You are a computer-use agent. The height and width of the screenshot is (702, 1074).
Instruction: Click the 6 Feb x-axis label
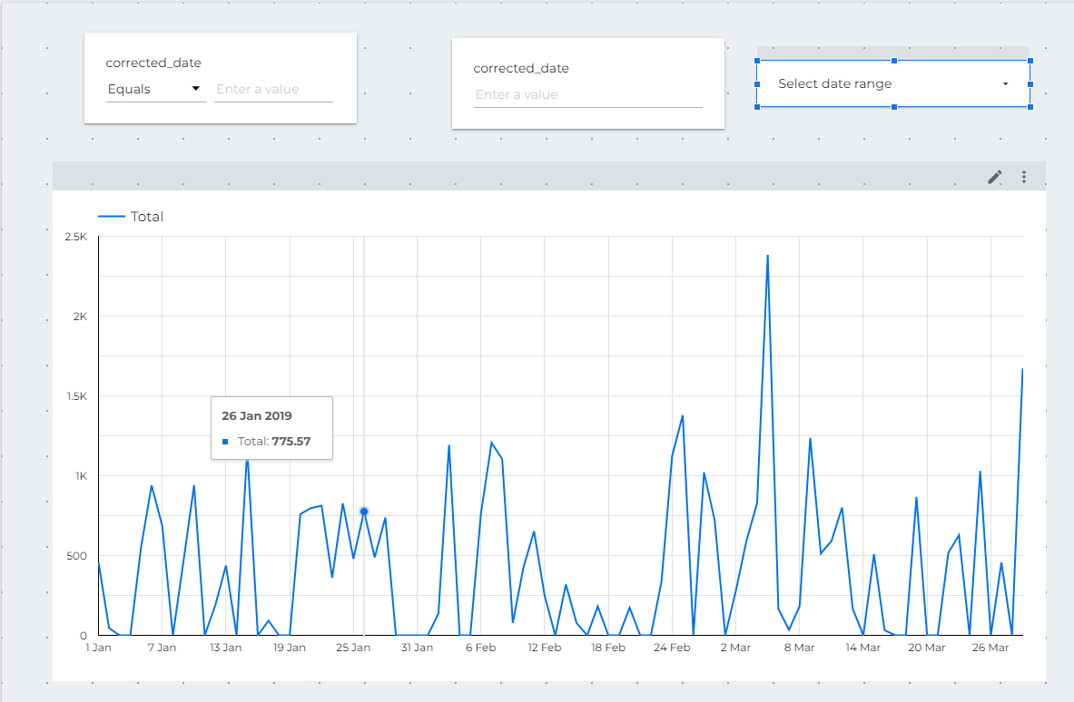481,648
